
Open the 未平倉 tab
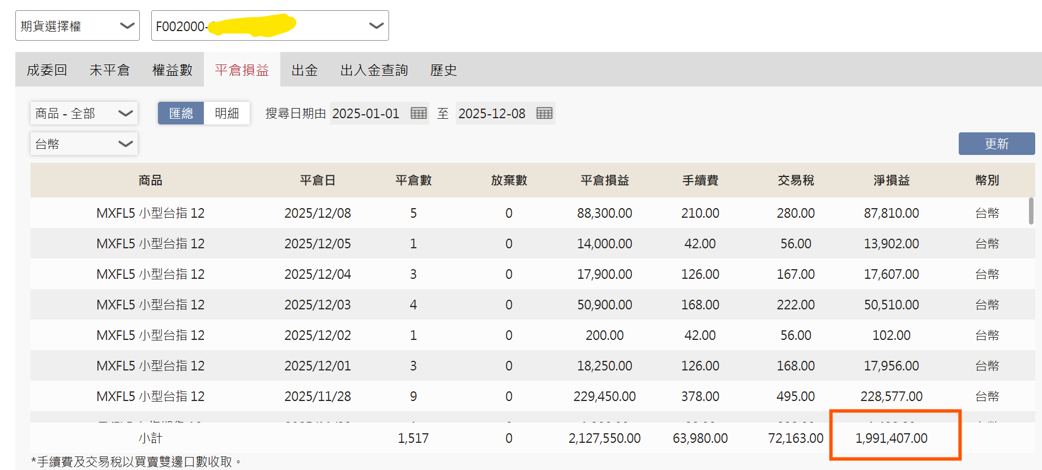[x=110, y=70]
